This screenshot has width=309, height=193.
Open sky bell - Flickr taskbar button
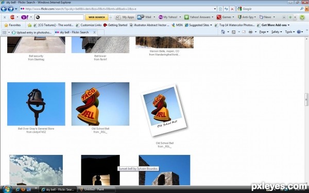point(58,189)
